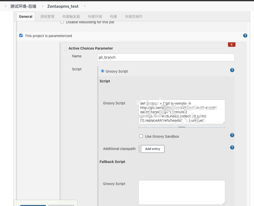The image size is (254, 206).
Task: Click the Fallback Script heading
Action: [112, 162]
